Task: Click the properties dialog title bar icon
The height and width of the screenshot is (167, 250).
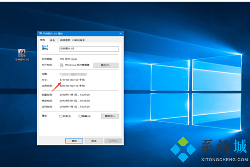Action: 40,33
